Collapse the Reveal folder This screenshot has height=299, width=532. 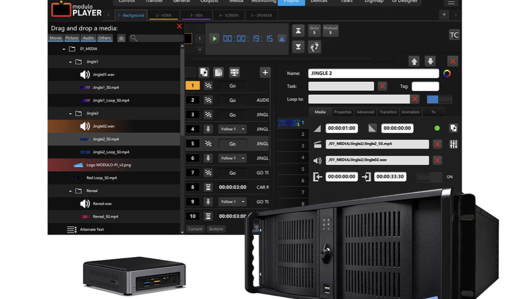71,191
